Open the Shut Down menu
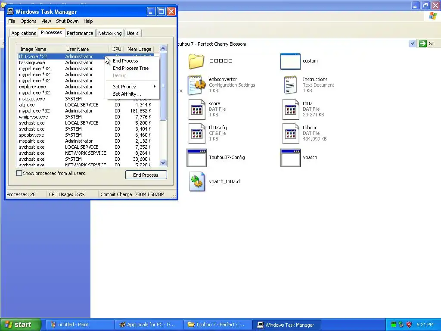Image resolution: width=441 pixels, height=331 pixels. (67, 21)
